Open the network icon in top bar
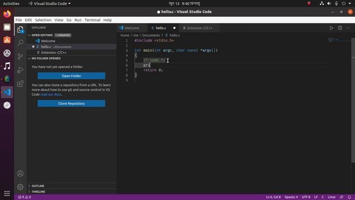 322,3
